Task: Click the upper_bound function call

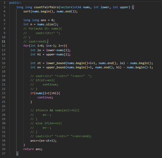Action: (56, 68)
